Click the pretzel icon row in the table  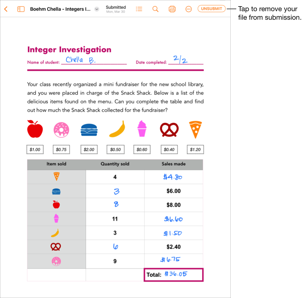[56, 246]
